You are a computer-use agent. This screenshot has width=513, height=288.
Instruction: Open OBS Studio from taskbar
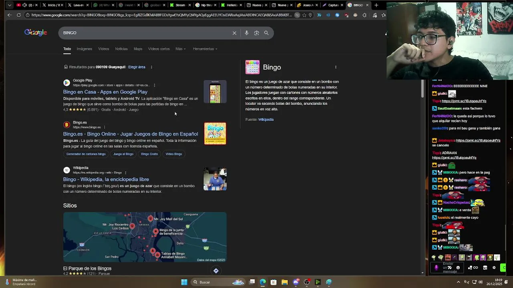click(307, 282)
